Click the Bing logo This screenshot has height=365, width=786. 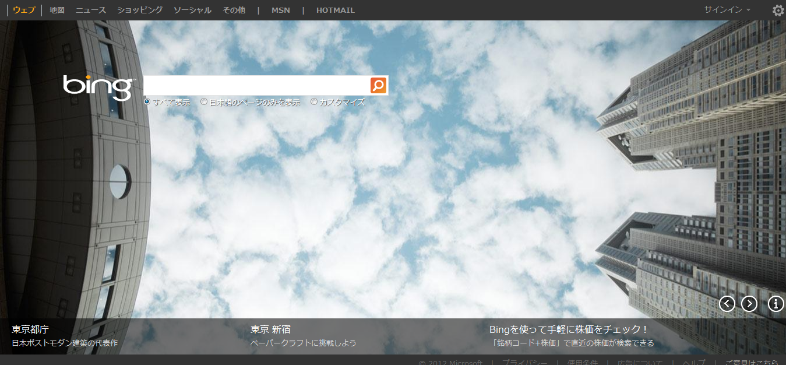pyautogui.click(x=98, y=87)
